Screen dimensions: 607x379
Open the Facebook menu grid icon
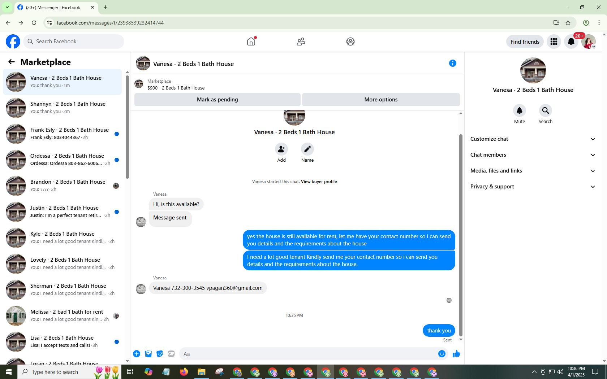tap(554, 42)
